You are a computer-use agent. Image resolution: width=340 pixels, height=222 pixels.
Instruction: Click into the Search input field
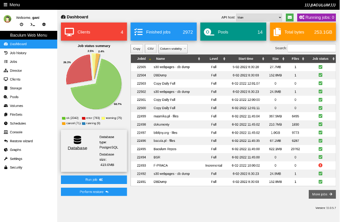(311, 48)
